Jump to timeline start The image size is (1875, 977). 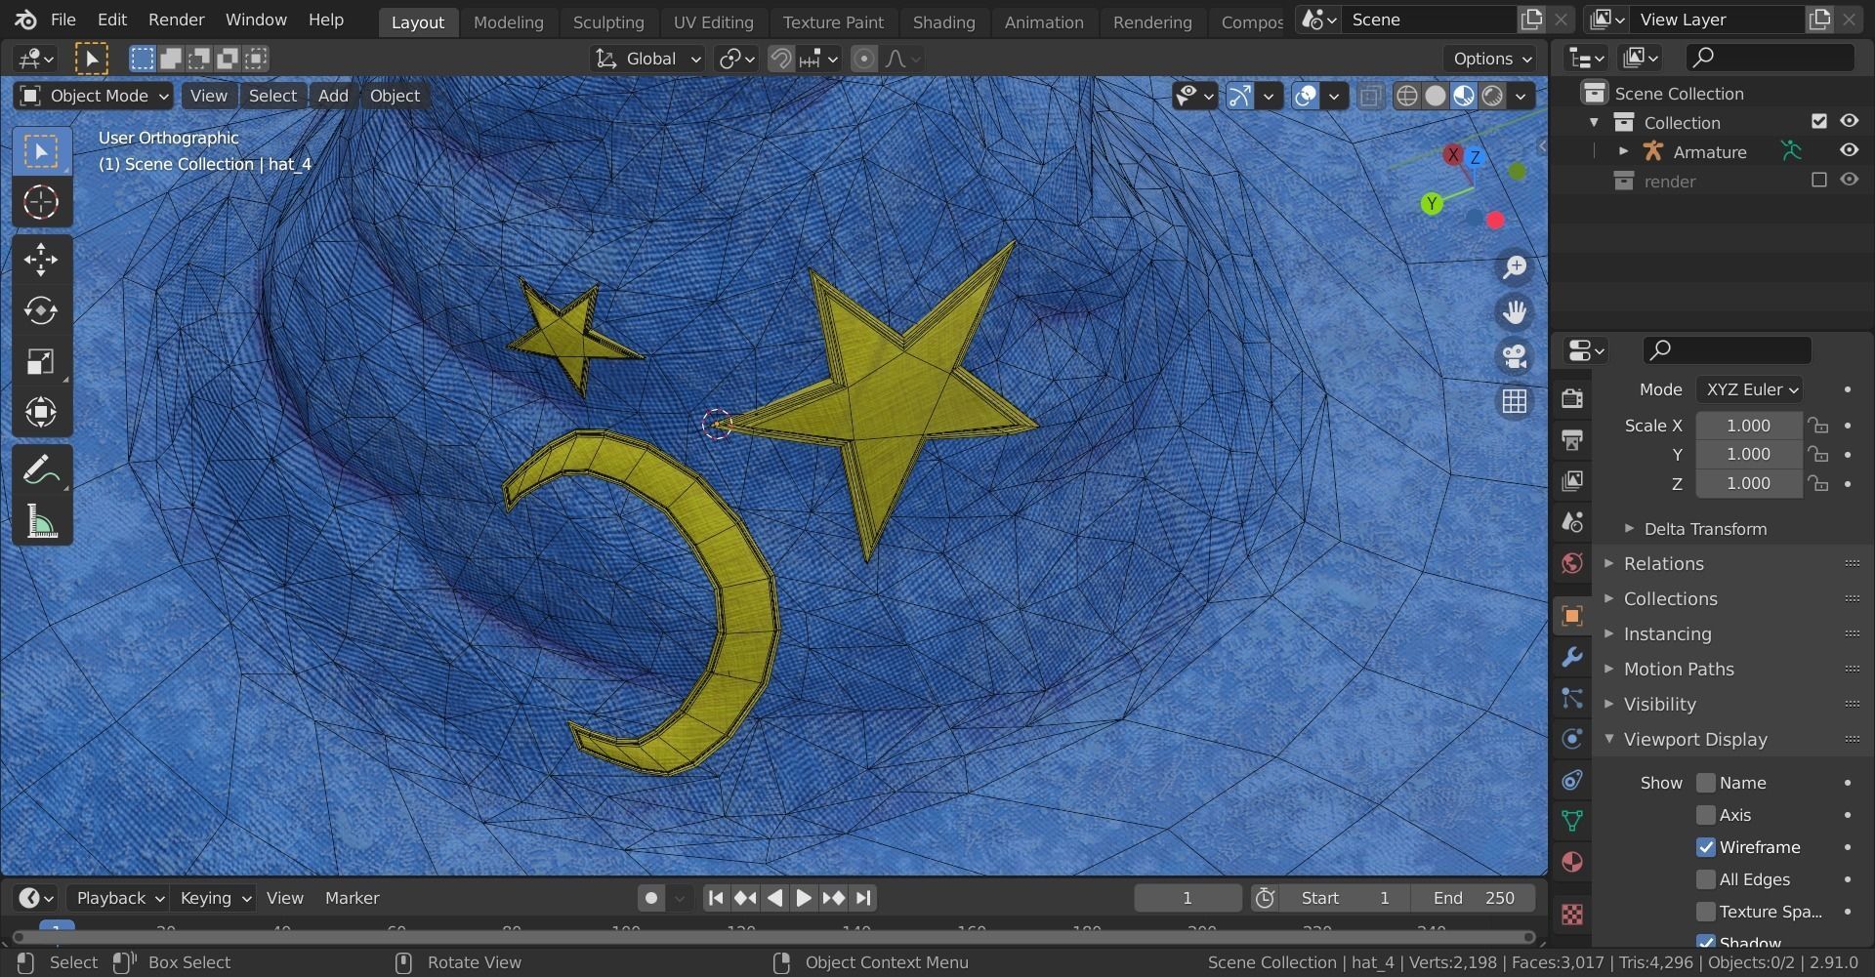click(x=716, y=898)
